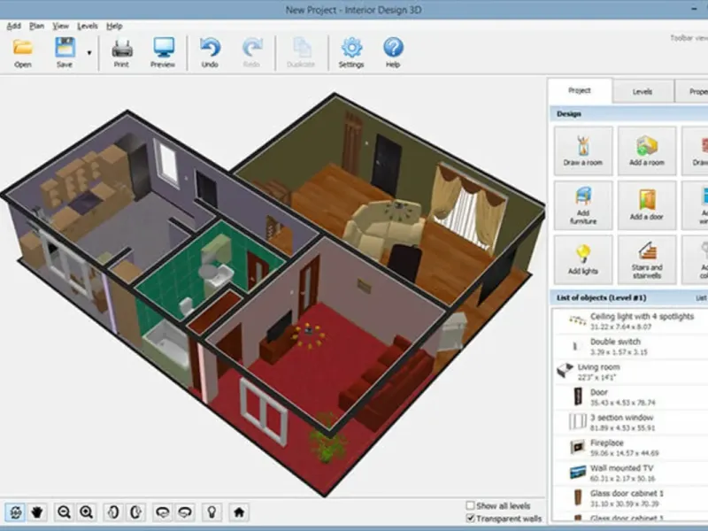Select the Door object in the list

pos(629,396)
